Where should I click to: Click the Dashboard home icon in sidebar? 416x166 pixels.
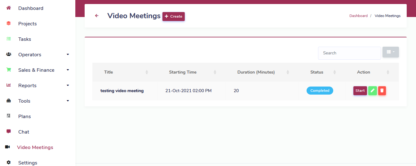pos(8,8)
